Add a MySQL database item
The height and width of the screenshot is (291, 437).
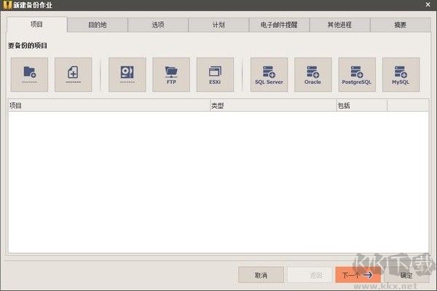pos(401,75)
